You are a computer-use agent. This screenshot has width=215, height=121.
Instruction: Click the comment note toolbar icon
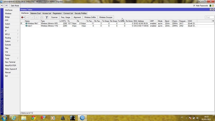[42, 17]
